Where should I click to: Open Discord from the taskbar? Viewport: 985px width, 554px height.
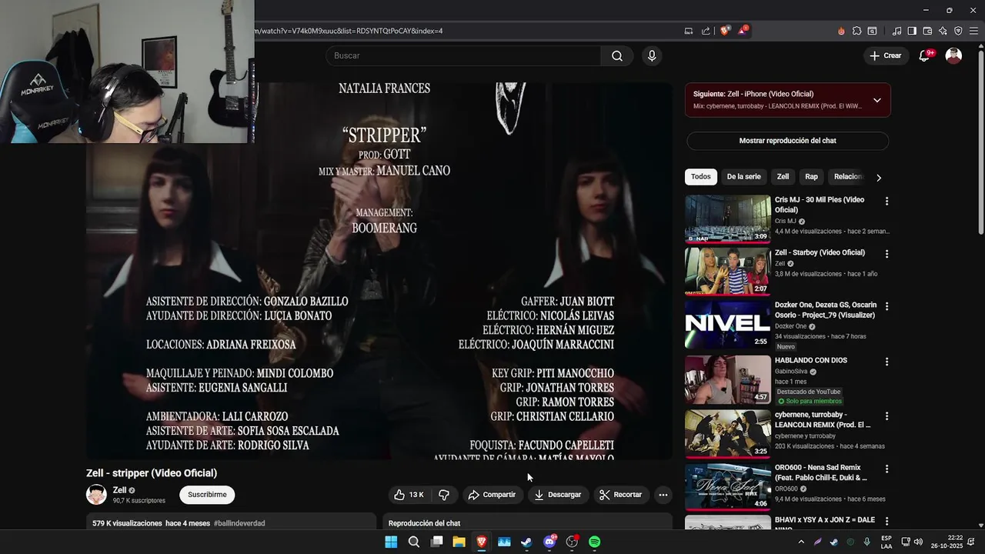(x=549, y=542)
